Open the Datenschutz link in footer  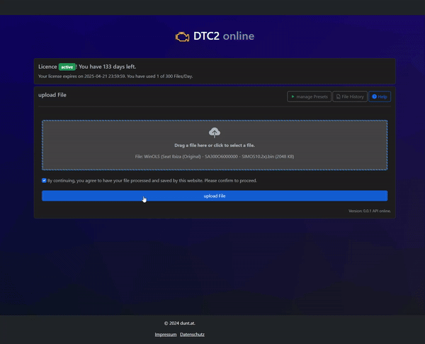[x=192, y=334]
